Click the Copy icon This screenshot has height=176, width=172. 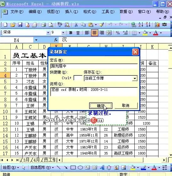pyautogui.click(x=83, y=25)
